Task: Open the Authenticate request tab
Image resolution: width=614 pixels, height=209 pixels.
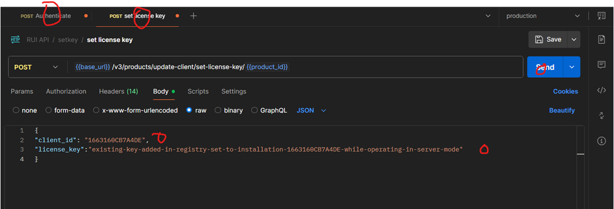Action: (x=46, y=16)
